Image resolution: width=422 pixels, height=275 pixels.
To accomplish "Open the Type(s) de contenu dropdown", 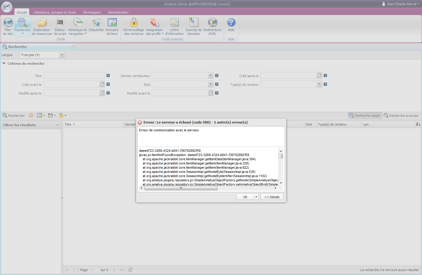I will [x=319, y=84].
